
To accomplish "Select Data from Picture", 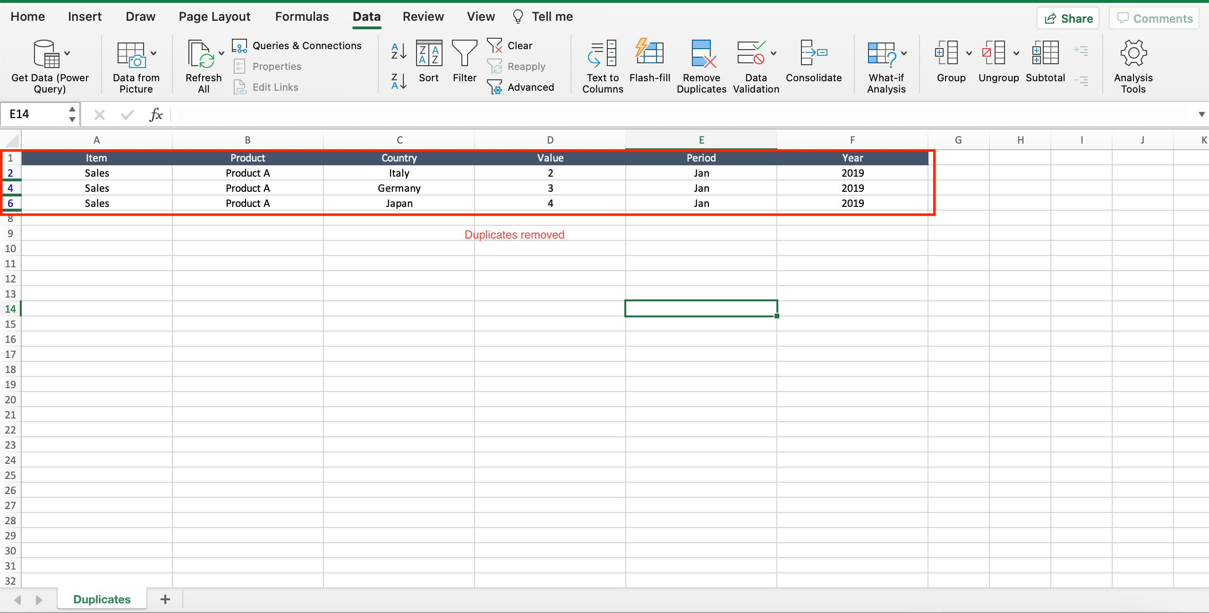I will (x=136, y=64).
